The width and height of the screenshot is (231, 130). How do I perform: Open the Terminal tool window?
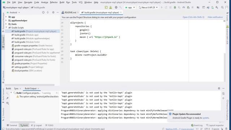[12, 125]
